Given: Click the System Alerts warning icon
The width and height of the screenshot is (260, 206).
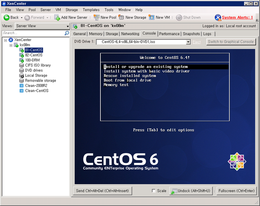Looking at the screenshot, I should (x=218, y=17).
